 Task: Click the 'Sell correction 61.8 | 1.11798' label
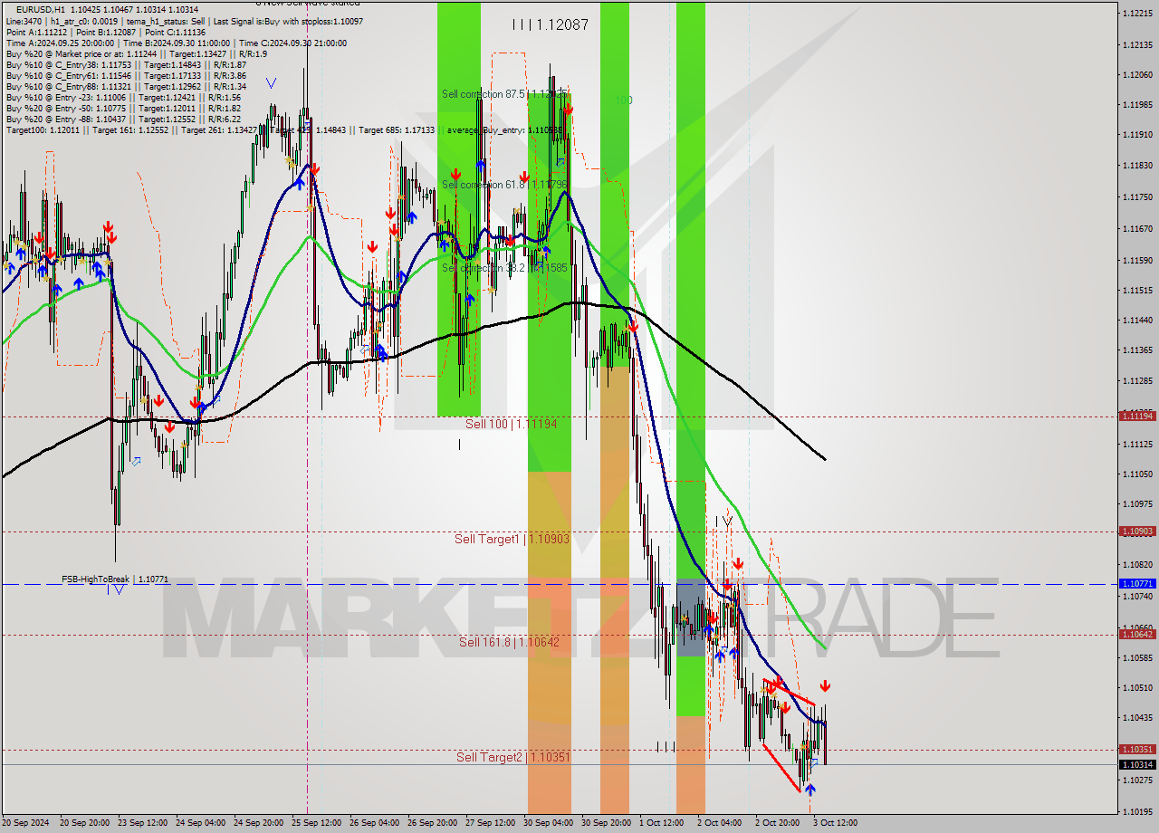point(504,185)
